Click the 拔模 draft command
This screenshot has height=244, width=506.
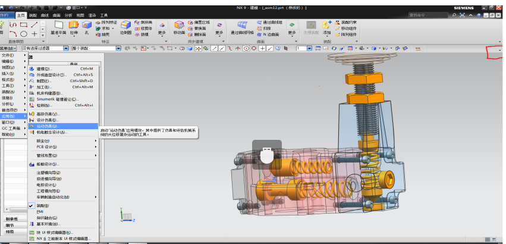[142, 35]
